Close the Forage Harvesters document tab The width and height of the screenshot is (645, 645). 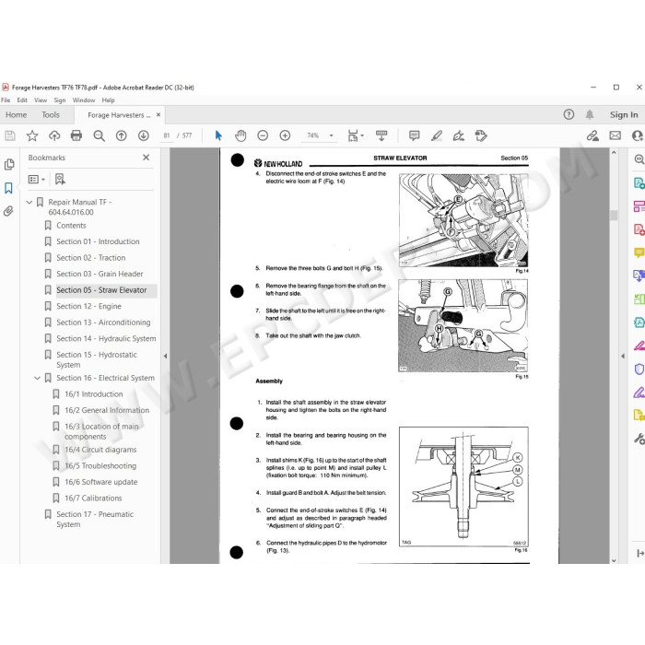click(x=158, y=115)
